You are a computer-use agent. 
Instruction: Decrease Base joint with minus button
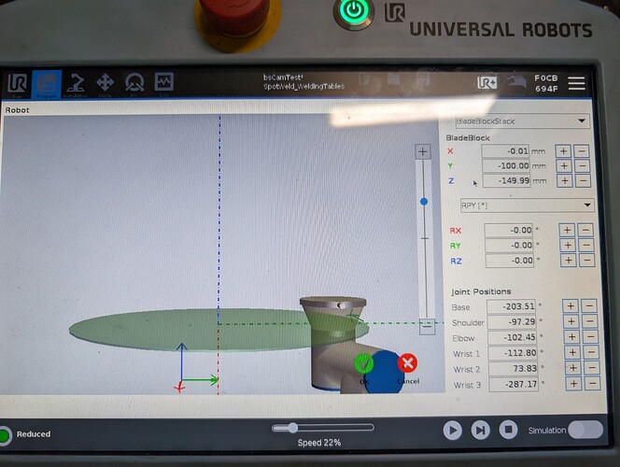point(589,306)
